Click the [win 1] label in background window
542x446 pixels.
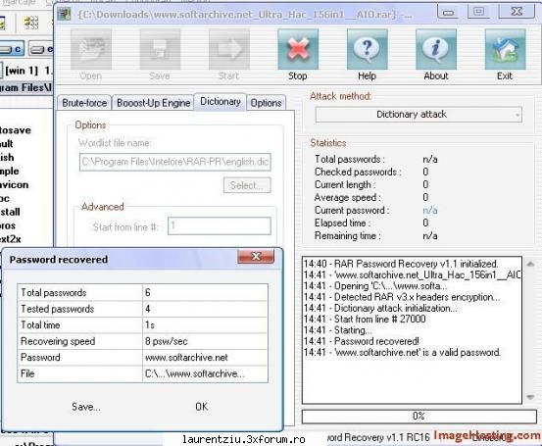(22, 71)
